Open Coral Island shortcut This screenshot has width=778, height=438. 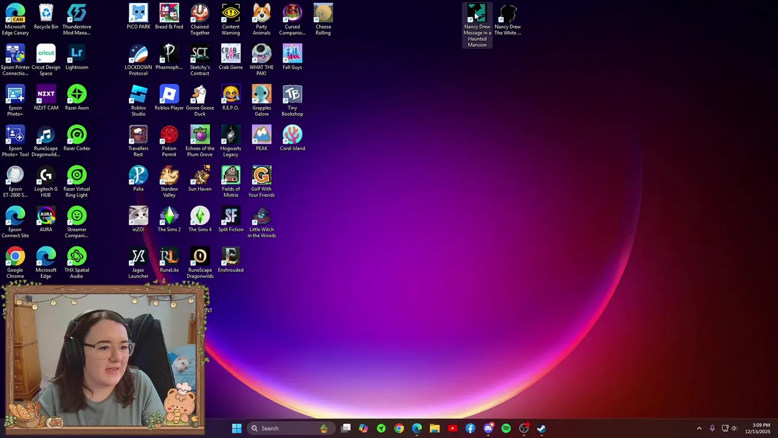click(292, 139)
